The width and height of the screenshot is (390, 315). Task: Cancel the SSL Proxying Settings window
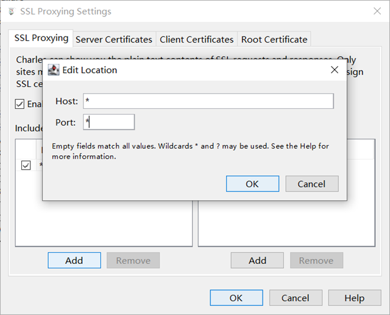pos(296,297)
